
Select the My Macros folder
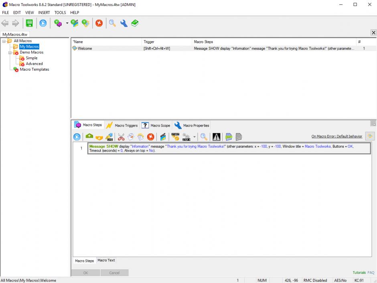(29, 47)
